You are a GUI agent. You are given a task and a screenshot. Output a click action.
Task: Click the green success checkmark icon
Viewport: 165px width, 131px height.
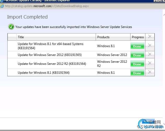(11, 27)
